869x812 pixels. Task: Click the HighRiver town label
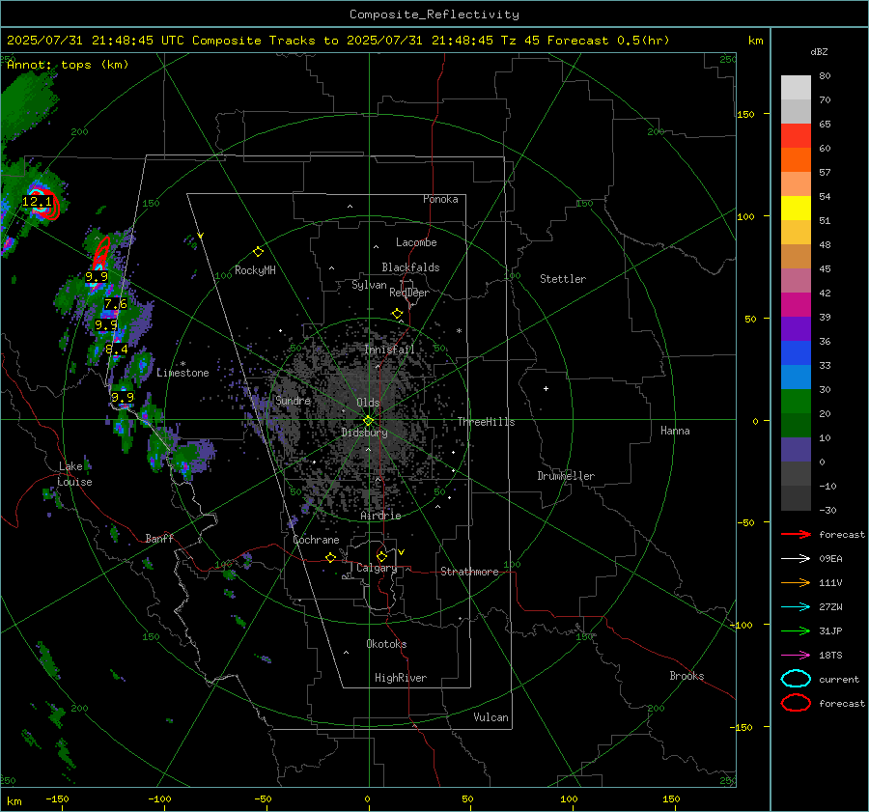pyautogui.click(x=401, y=678)
